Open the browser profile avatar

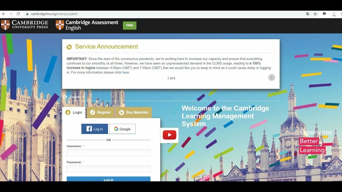[x=334, y=14]
